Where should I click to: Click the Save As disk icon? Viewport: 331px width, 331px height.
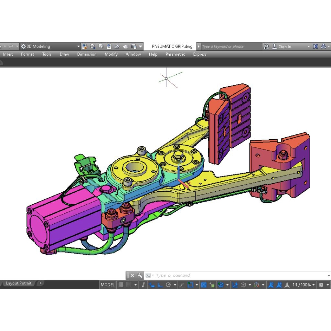click(84, 46)
